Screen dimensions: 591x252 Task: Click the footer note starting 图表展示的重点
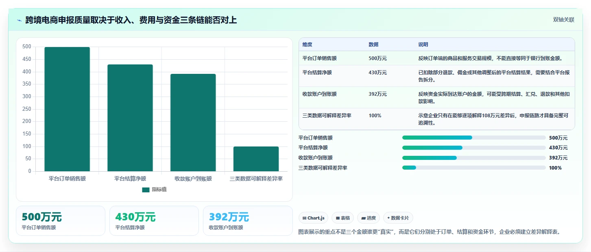(x=429, y=232)
